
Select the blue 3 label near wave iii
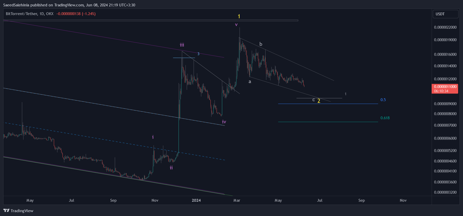pos(198,54)
